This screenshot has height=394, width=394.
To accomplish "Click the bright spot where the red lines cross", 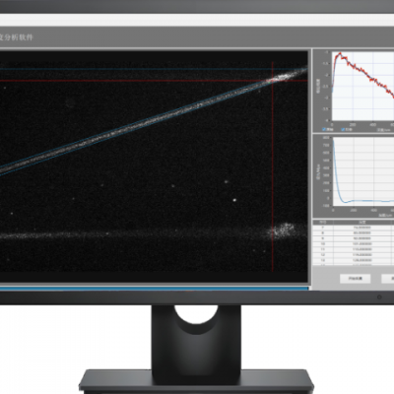I will pyautogui.click(x=274, y=80).
